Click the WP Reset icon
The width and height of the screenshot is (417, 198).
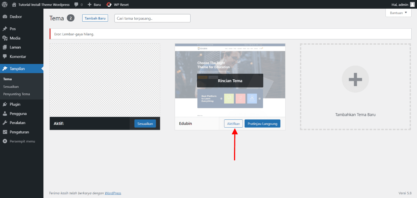[109, 5]
